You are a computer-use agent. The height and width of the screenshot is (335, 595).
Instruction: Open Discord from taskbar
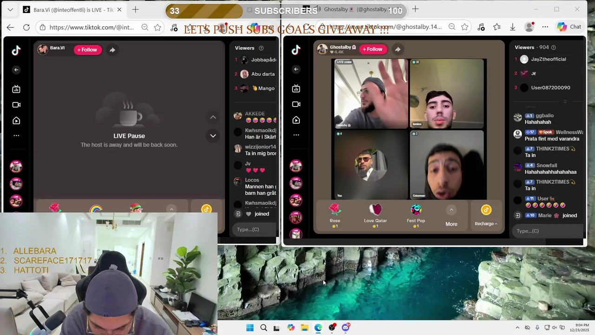345,328
